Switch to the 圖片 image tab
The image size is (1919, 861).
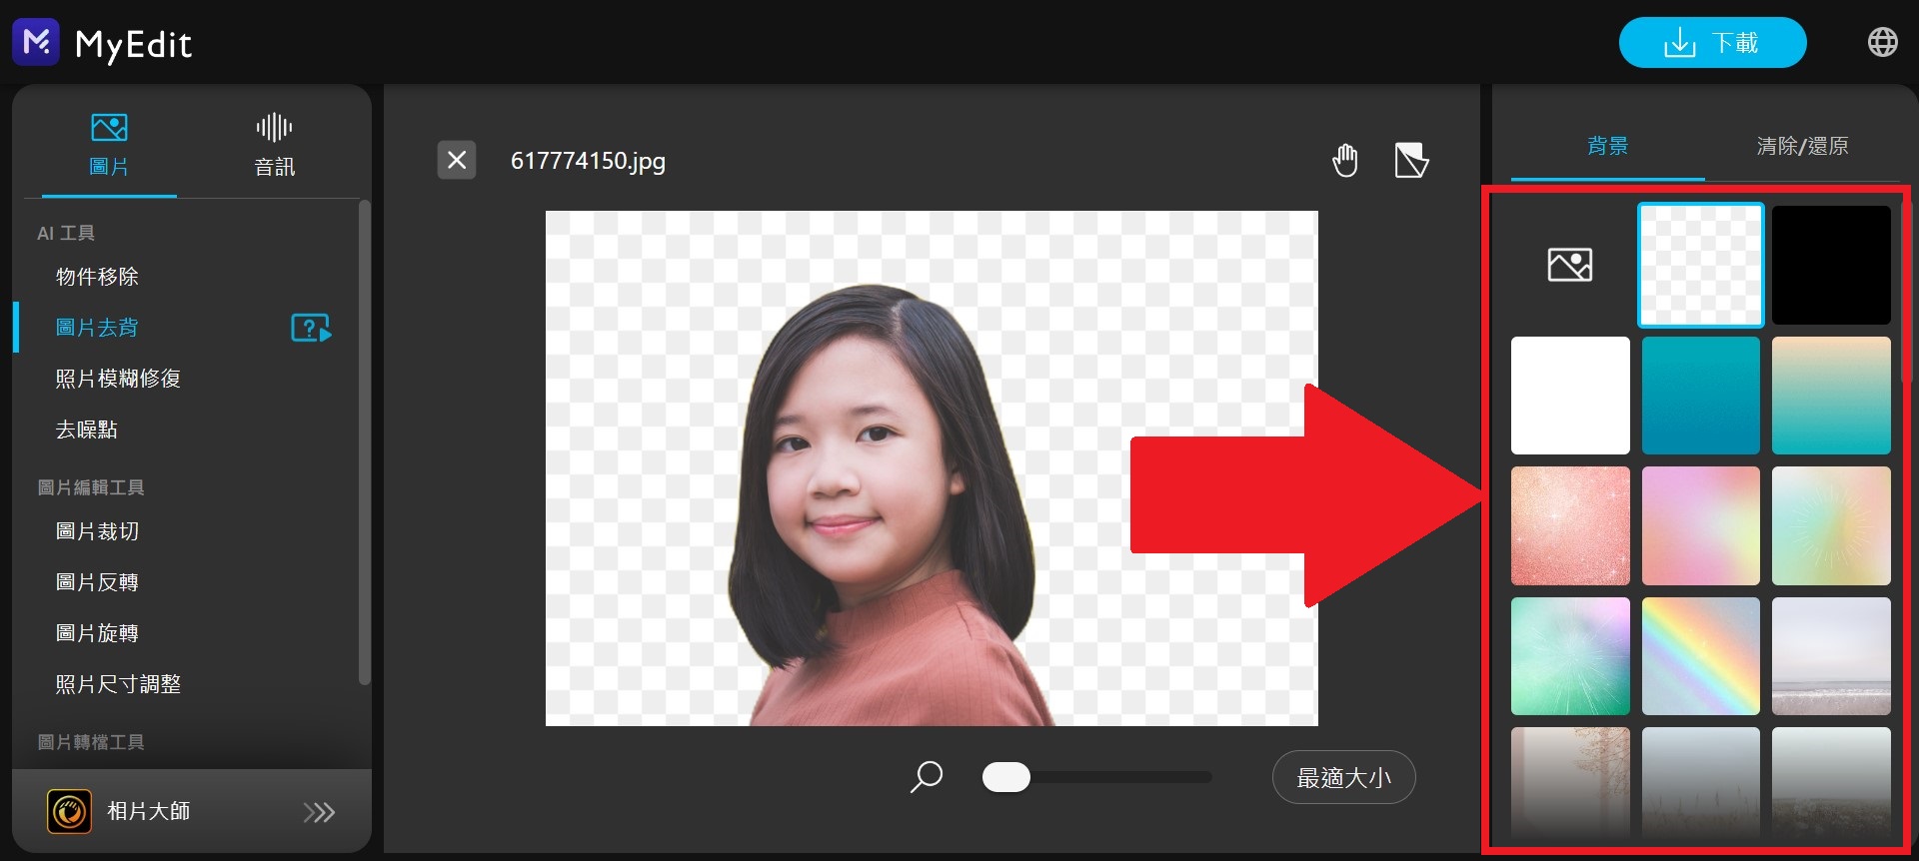coord(109,145)
